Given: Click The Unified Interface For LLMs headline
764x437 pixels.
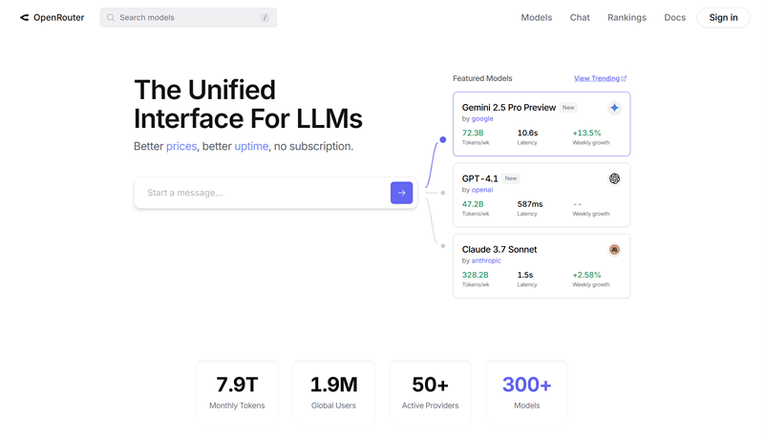Looking at the screenshot, I should [x=248, y=104].
